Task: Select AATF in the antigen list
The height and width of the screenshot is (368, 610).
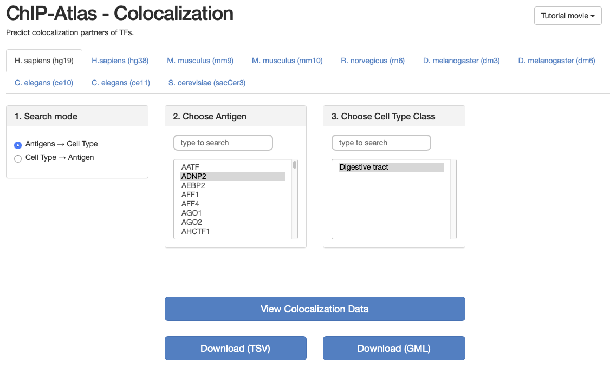Action: click(191, 167)
